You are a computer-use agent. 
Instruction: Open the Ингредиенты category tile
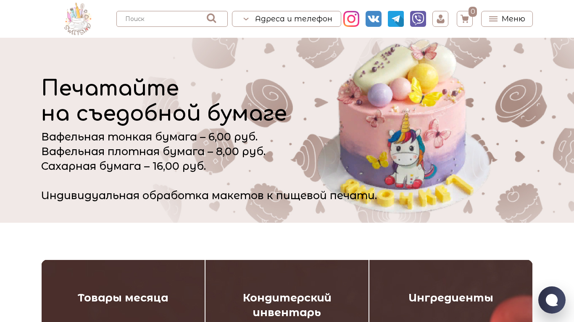click(x=451, y=291)
